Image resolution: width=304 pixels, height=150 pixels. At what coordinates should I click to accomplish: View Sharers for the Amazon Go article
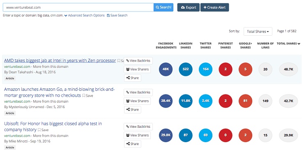pos(137,101)
